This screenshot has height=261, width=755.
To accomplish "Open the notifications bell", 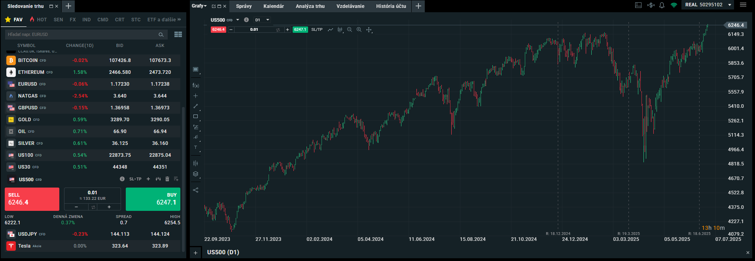I will tap(662, 5).
